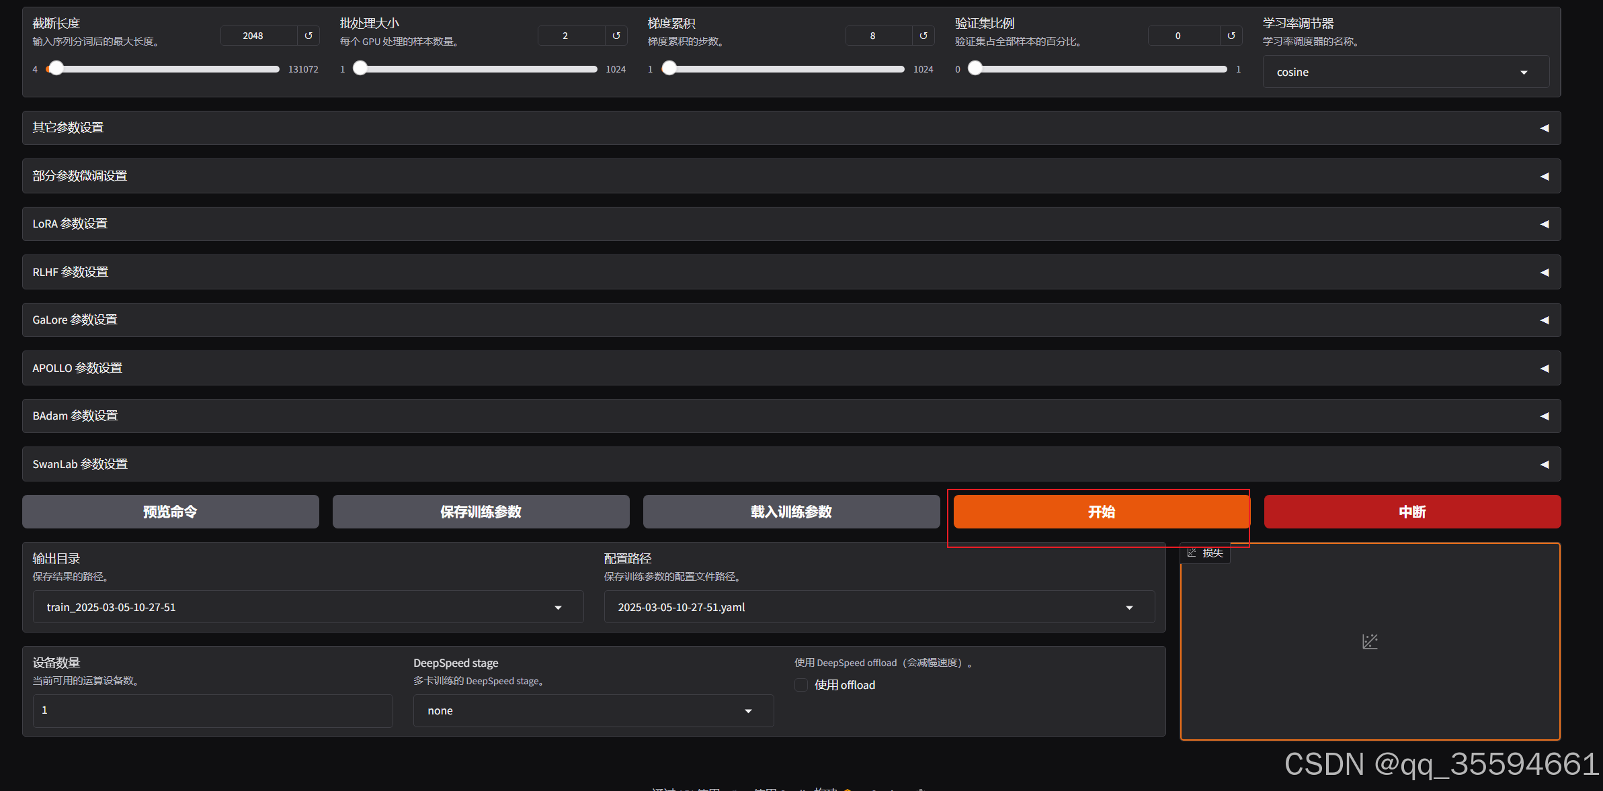Click the orange 开始 start button
The height and width of the screenshot is (791, 1603).
click(x=1101, y=512)
